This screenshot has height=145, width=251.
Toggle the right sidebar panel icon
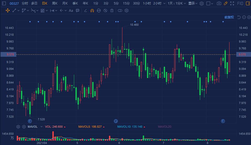(x=248, y=3)
